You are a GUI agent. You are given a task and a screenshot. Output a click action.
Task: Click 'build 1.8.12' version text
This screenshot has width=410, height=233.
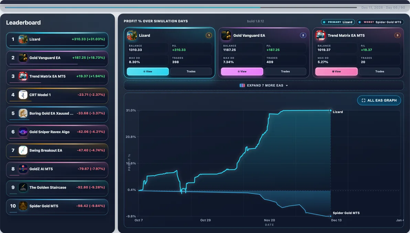256,21
